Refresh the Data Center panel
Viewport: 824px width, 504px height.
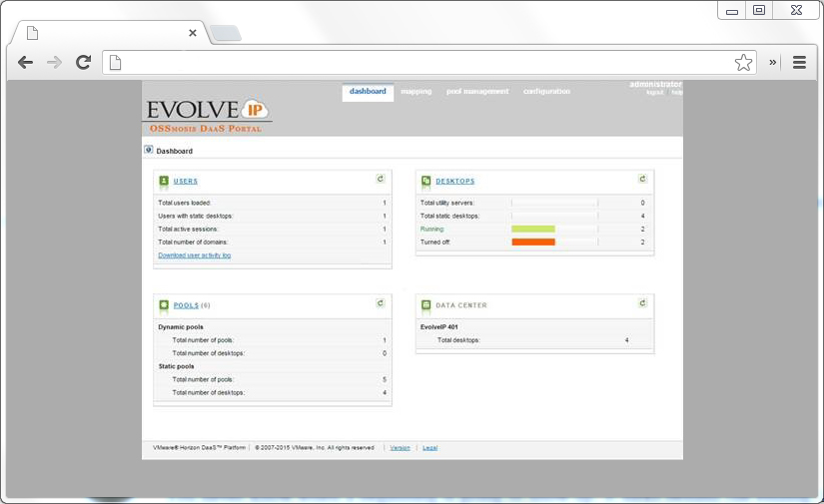pos(642,303)
